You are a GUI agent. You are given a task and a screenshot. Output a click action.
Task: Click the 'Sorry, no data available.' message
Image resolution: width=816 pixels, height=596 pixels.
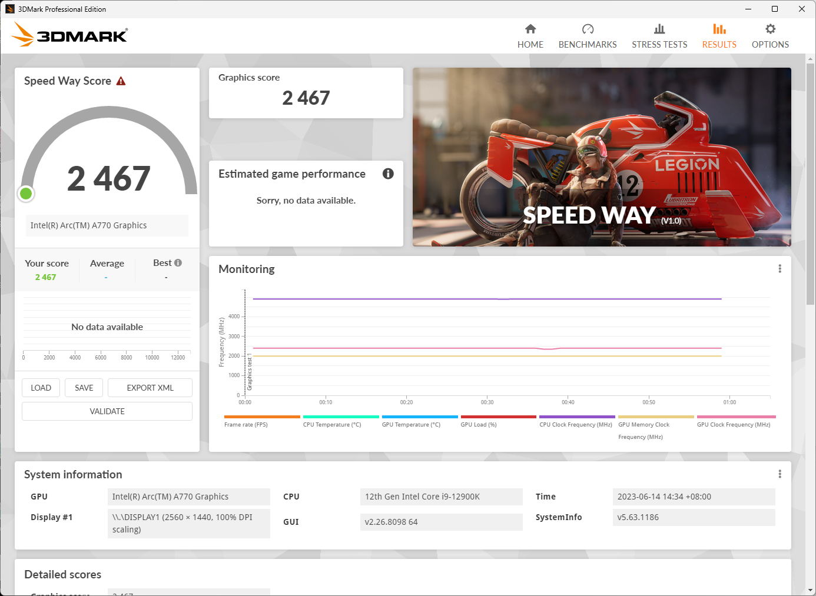tap(306, 201)
